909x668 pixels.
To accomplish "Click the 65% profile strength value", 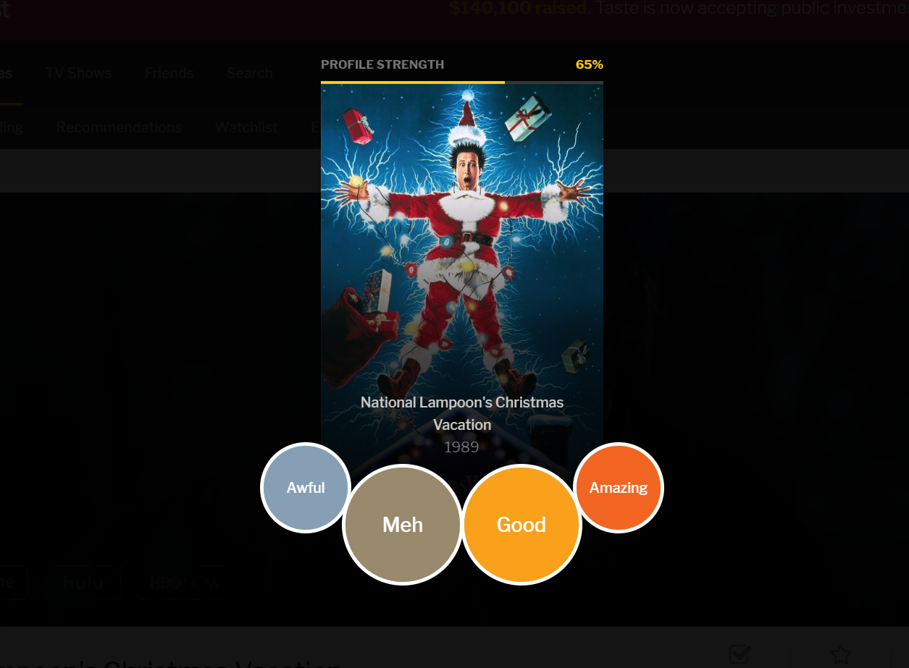I will click(x=590, y=64).
